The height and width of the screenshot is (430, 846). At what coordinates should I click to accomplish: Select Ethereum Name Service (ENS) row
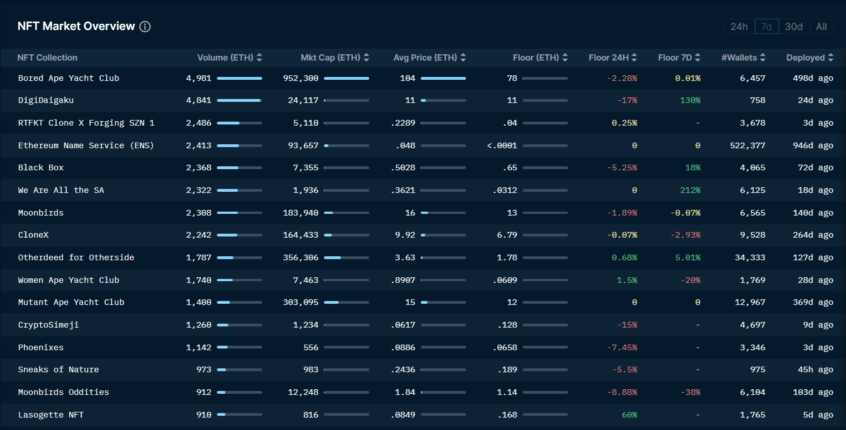86,145
